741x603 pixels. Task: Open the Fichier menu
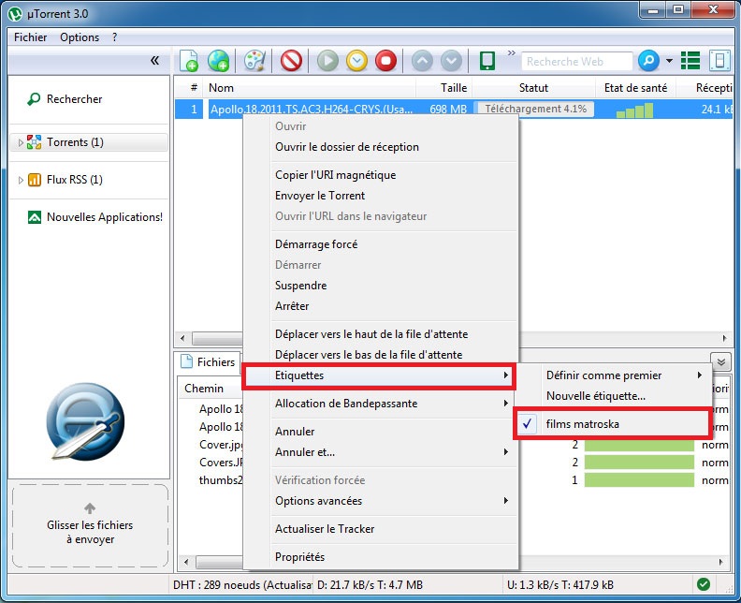(30, 37)
